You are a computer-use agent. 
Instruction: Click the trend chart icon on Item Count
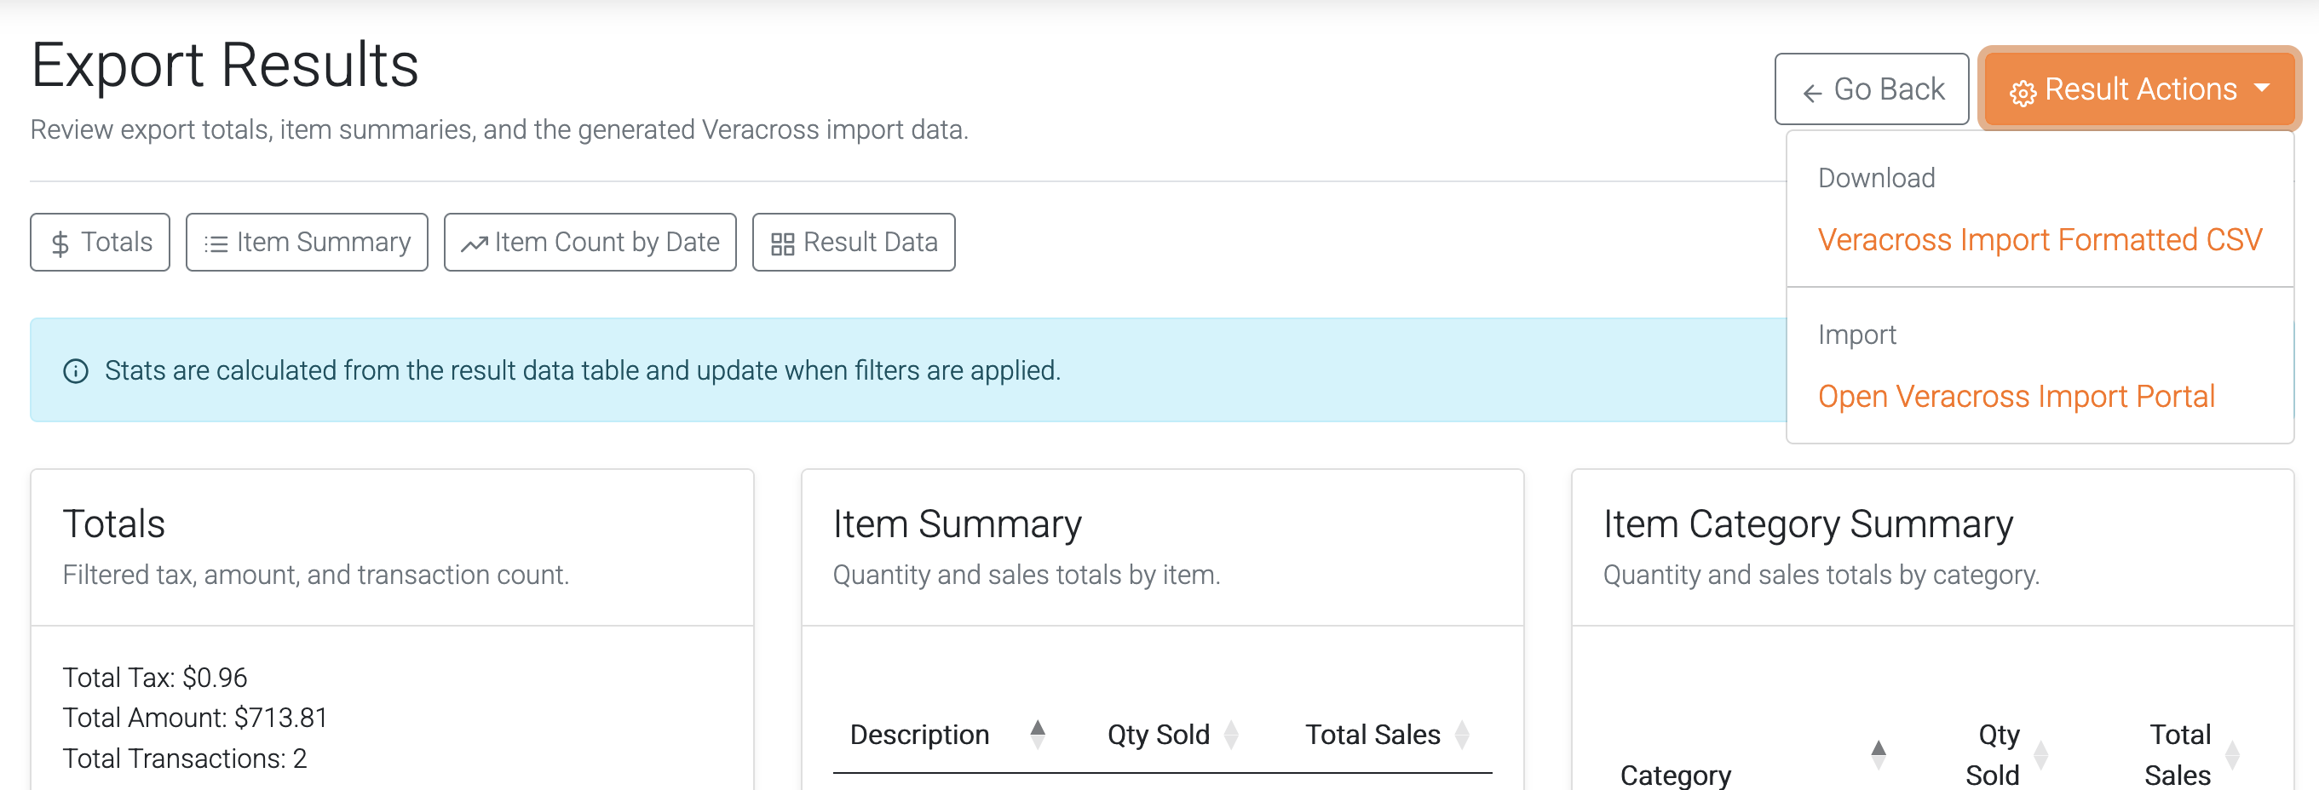(x=475, y=243)
